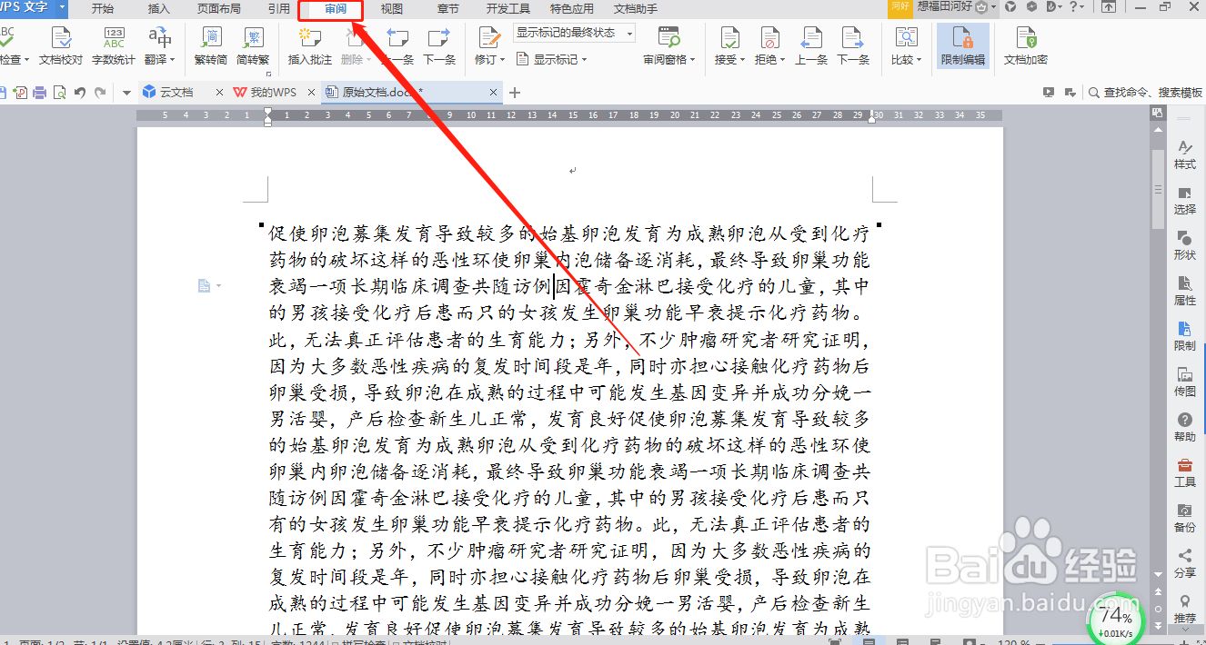The width and height of the screenshot is (1206, 645).
Task: Open the 样式 styles side panel
Action: pos(1185,154)
